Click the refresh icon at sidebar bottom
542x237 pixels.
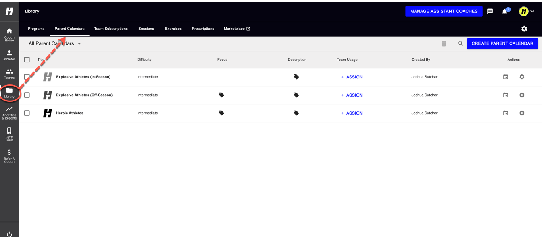[9, 234]
